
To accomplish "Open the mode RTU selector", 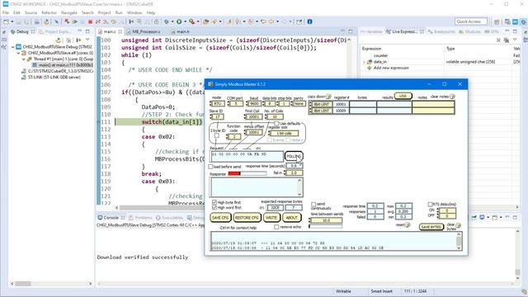I will 217,103.
